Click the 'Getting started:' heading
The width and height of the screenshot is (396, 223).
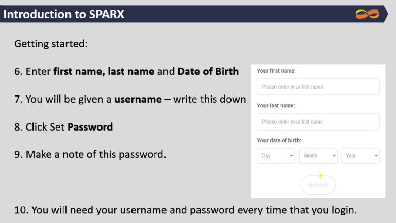[x=51, y=44]
